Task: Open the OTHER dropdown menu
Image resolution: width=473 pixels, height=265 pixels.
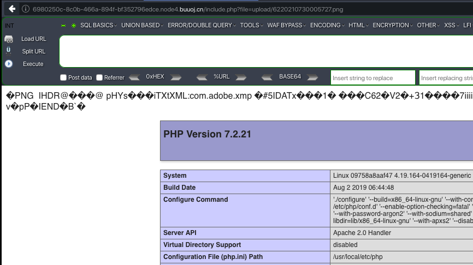Action: [x=428, y=25]
